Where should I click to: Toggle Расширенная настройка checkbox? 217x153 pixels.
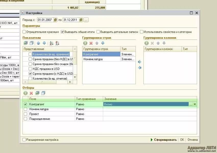click(24, 140)
